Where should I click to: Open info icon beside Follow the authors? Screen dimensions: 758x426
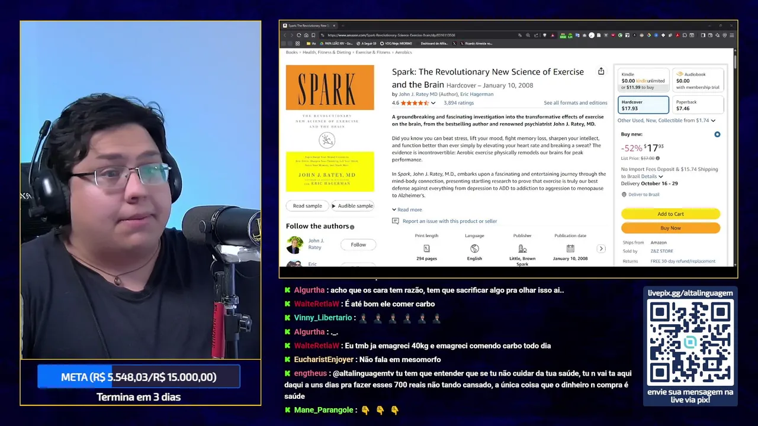coord(352,227)
